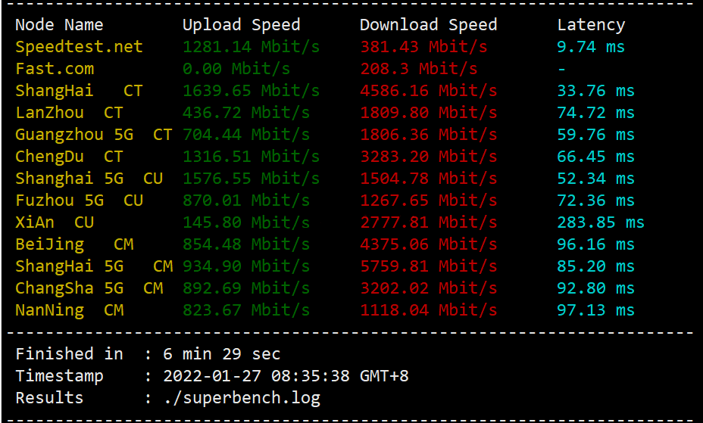The height and width of the screenshot is (423, 703).
Task: Select upload value '934.90 Mbit/s'
Action: (x=246, y=266)
